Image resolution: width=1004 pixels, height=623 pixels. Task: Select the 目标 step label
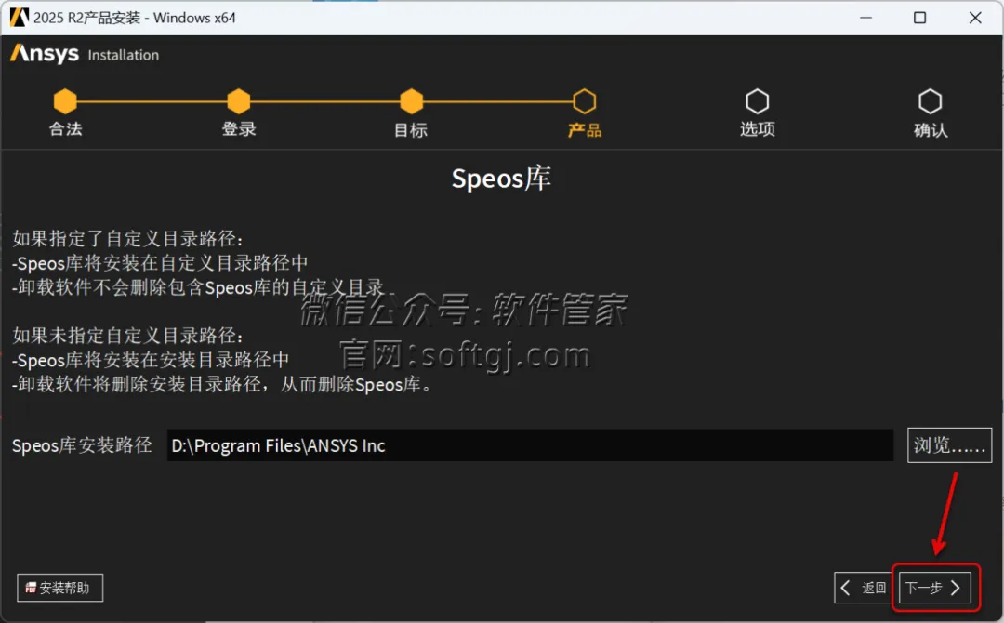tap(411, 130)
